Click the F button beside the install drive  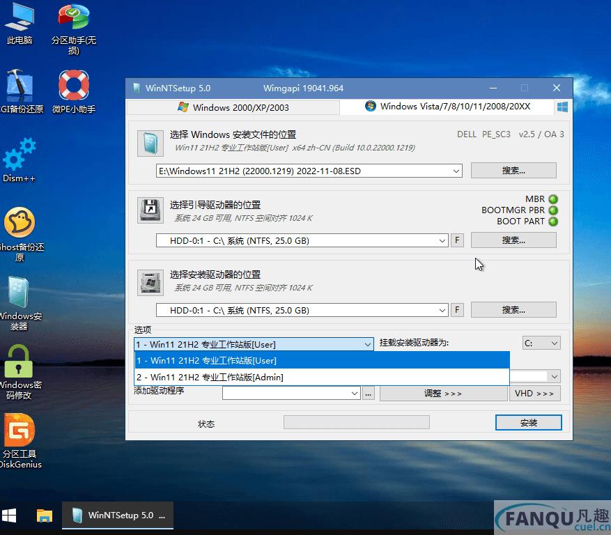tap(457, 310)
